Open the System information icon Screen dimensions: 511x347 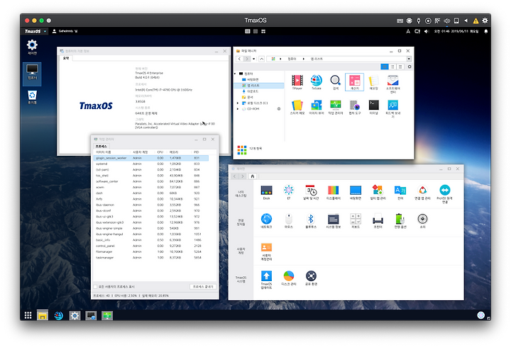click(333, 219)
